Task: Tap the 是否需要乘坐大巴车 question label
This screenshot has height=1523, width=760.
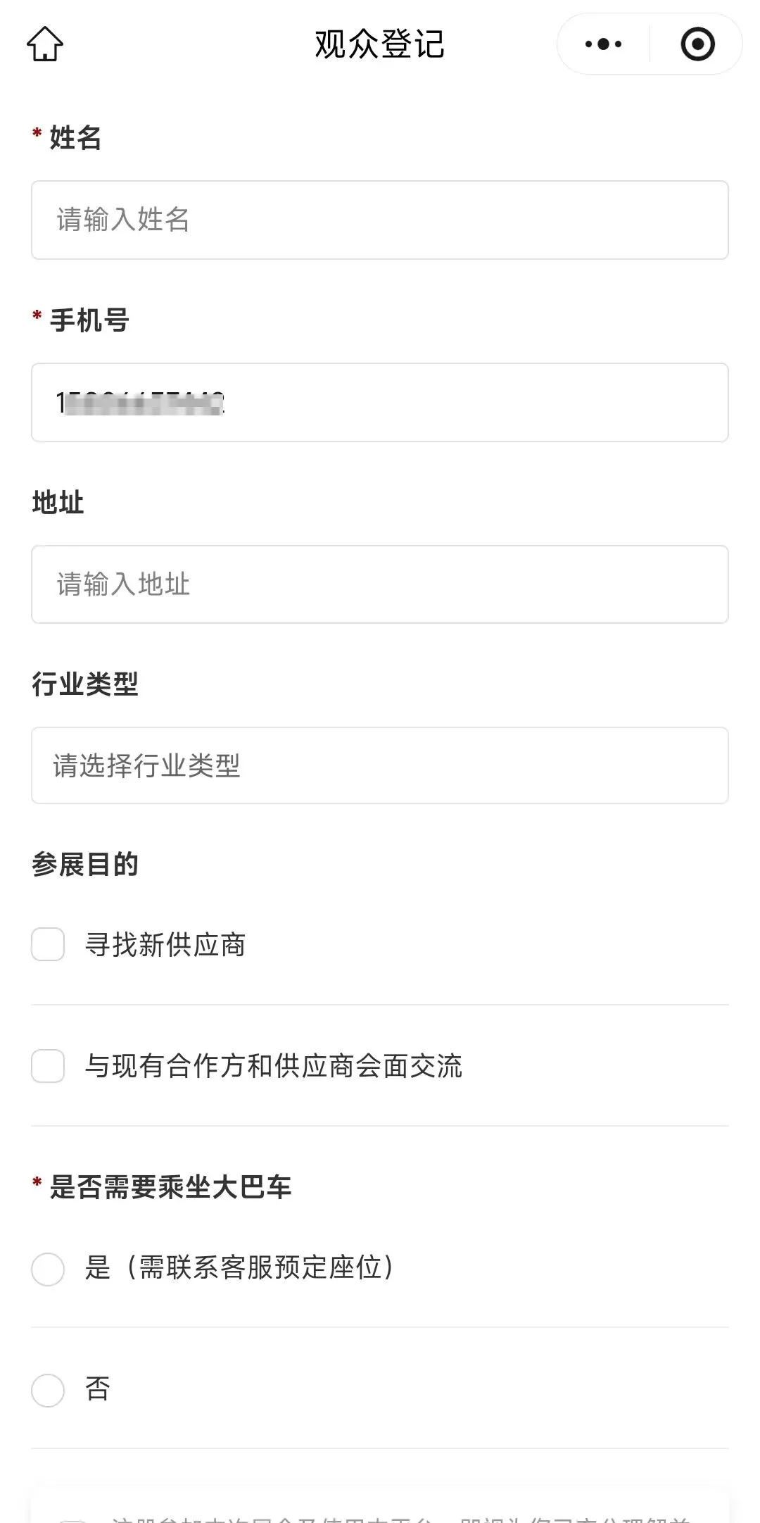Action: tap(170, 1187)
